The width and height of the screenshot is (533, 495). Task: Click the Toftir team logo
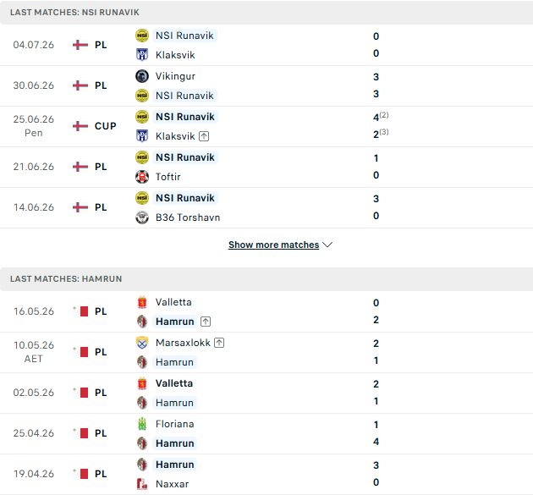[142, 177]
